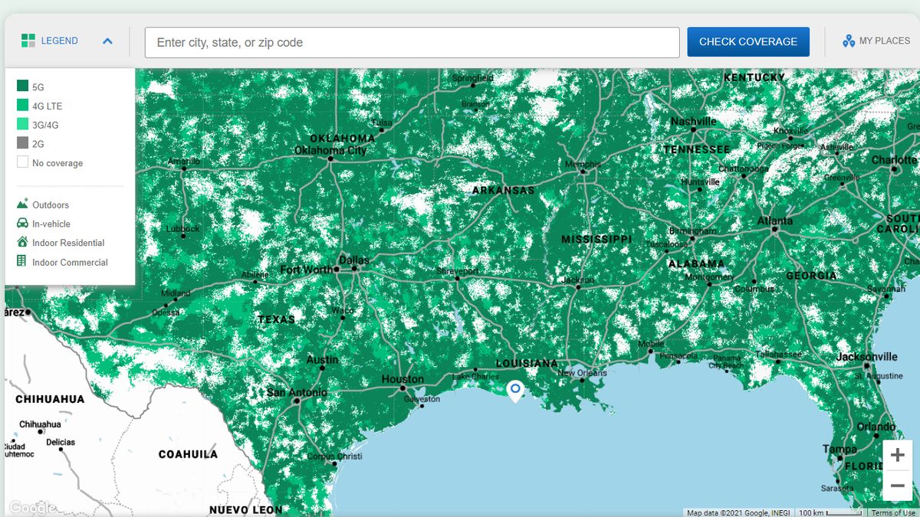Click the Tampa city label on map
Screen dimensions: 920x517
839,450
